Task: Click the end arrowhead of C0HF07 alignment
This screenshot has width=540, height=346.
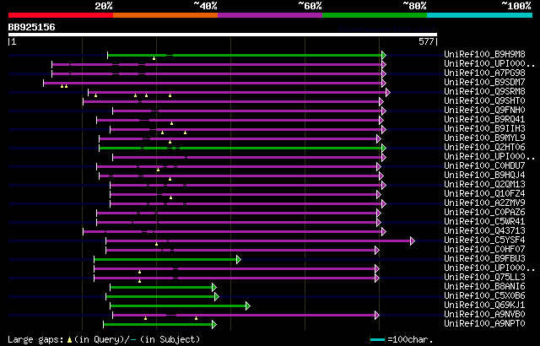Action: coord(377,251)
